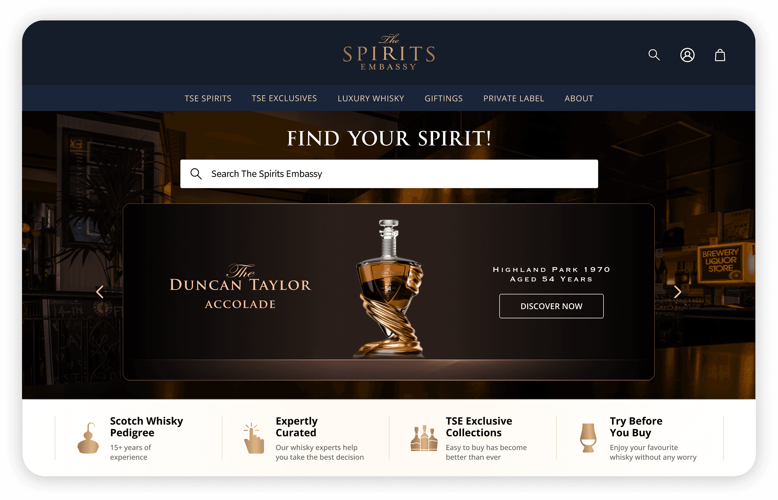Image resolution: width=778 pixels, height=500 pixels.
Task: Select LUXURY WHISKY in navigation
Action: pyautogui.click(x=371, y=98)
